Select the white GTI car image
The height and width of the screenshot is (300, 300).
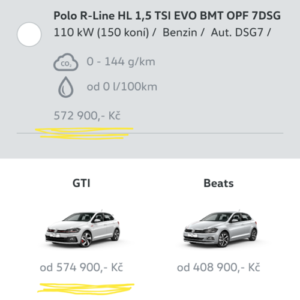82,229
